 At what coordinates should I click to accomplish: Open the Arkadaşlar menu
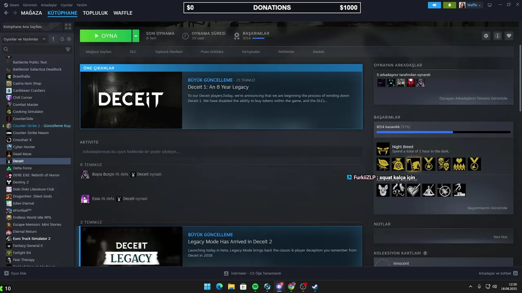tap(49, 5)
